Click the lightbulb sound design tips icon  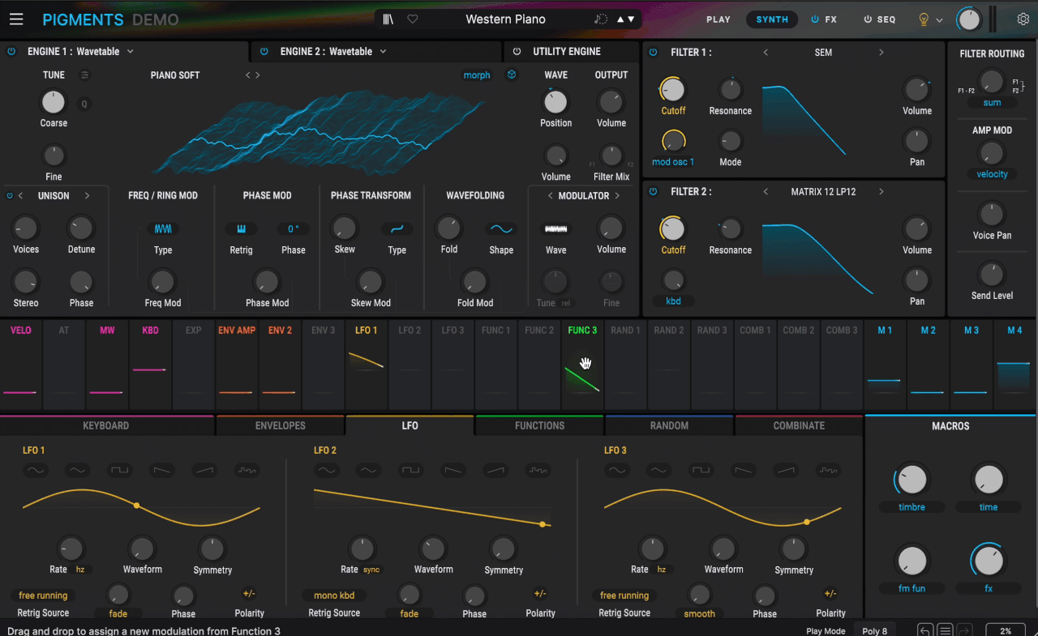(x=923, y=19)
